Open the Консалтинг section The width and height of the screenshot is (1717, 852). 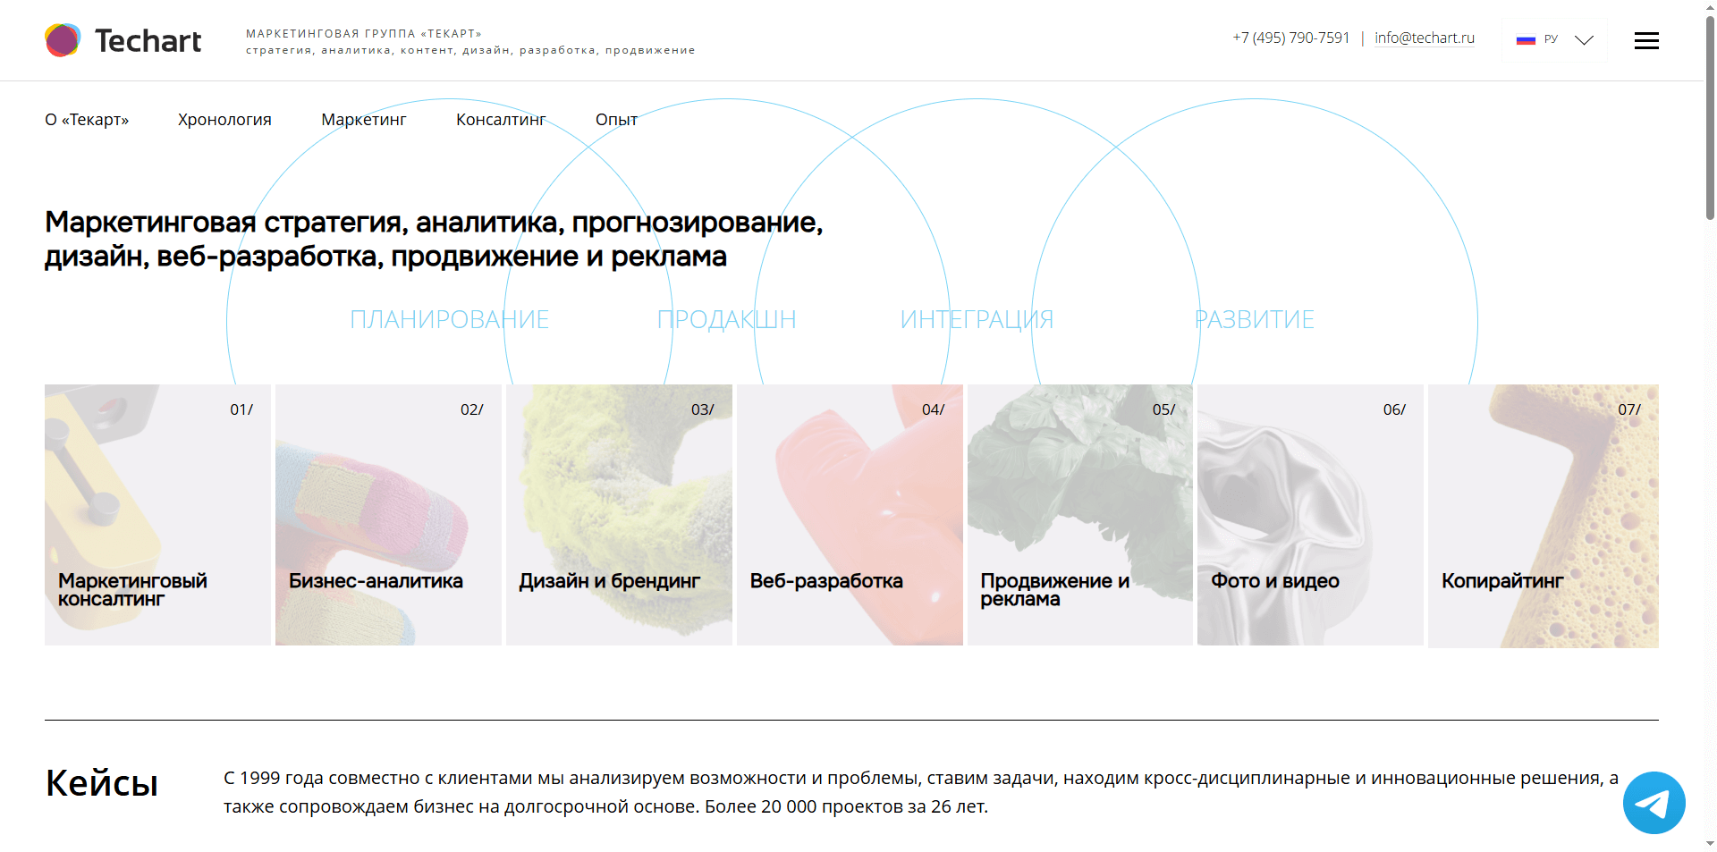(x=501, y=119)
